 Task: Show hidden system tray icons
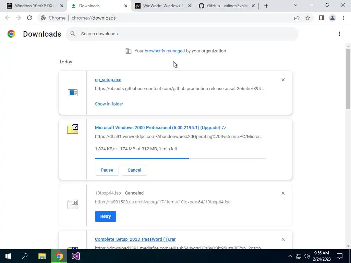[290, 256]
